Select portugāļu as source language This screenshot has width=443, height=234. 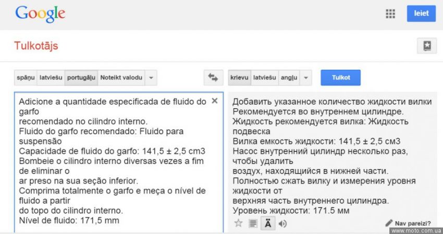(x=81, y=77)
